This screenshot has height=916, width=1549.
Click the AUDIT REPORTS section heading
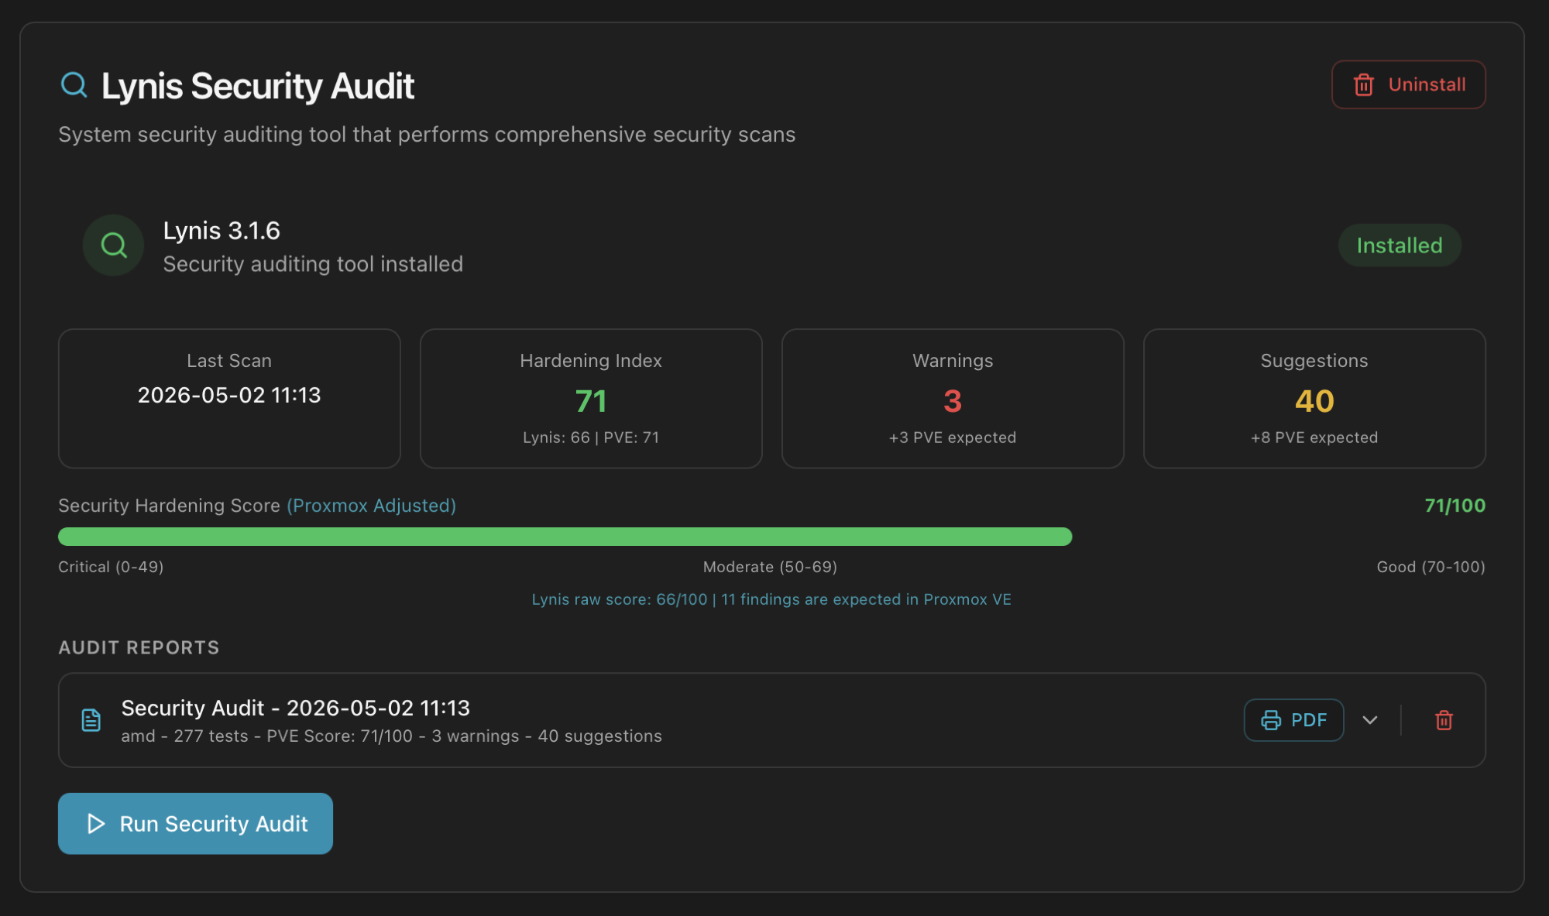tap(139, 647)
